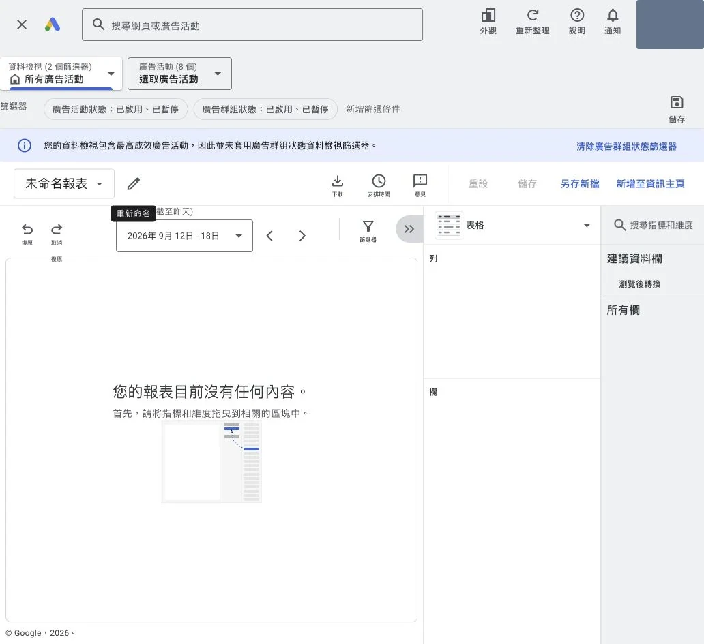Viewport: 704px width, 644px height.
Task: Click the 搜尋指標和維度 search field
Action: coord(654,225)
